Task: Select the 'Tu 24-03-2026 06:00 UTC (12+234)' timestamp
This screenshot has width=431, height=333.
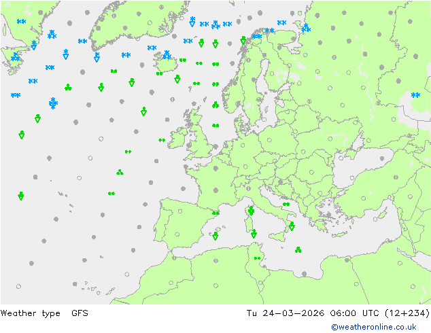Action: (x=338, y=313)
